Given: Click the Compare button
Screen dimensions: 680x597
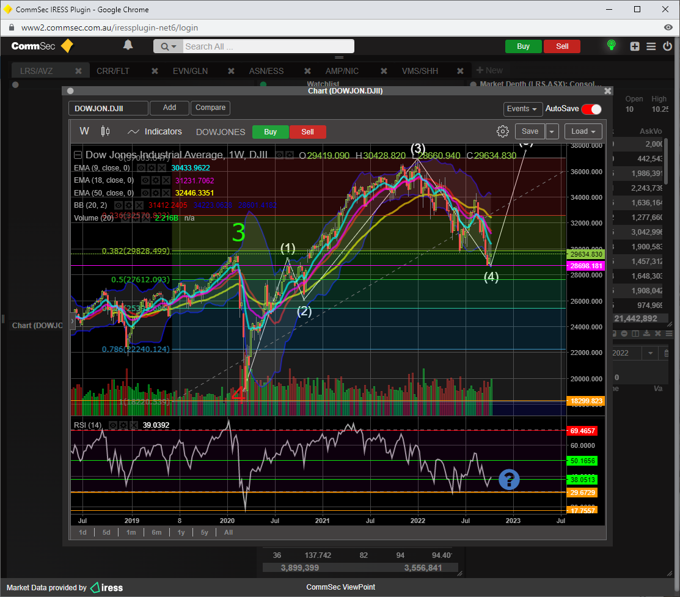Looking at the screenshot, I should [210, 108].
